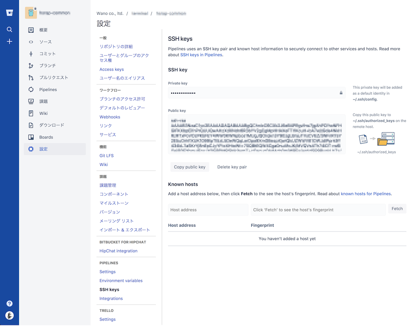Select Access keys in the settings menu
Image resolution: width=411 pixels, height=326 pixels.
click(x=111, y=69)
